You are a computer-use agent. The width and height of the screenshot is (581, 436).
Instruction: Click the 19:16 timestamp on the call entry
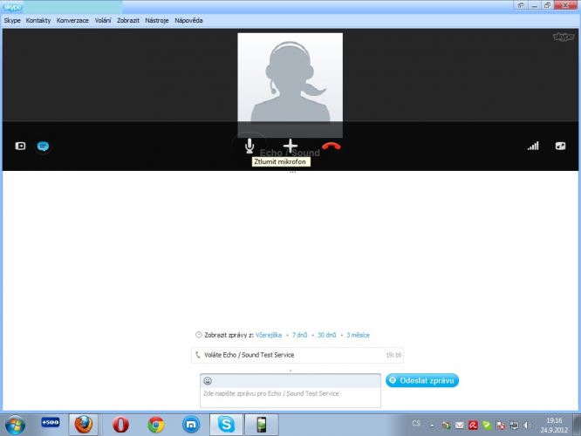tap(393, 355)
